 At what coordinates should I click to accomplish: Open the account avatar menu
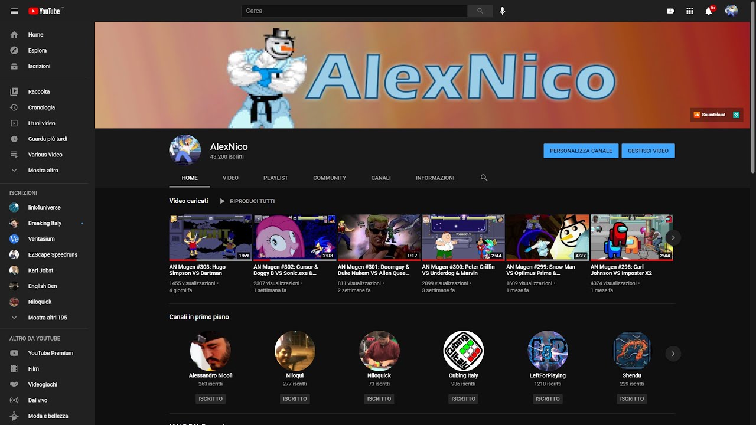[731, 11]
